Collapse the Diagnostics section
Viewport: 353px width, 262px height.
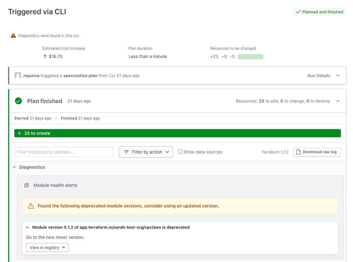tap(14, 167)
